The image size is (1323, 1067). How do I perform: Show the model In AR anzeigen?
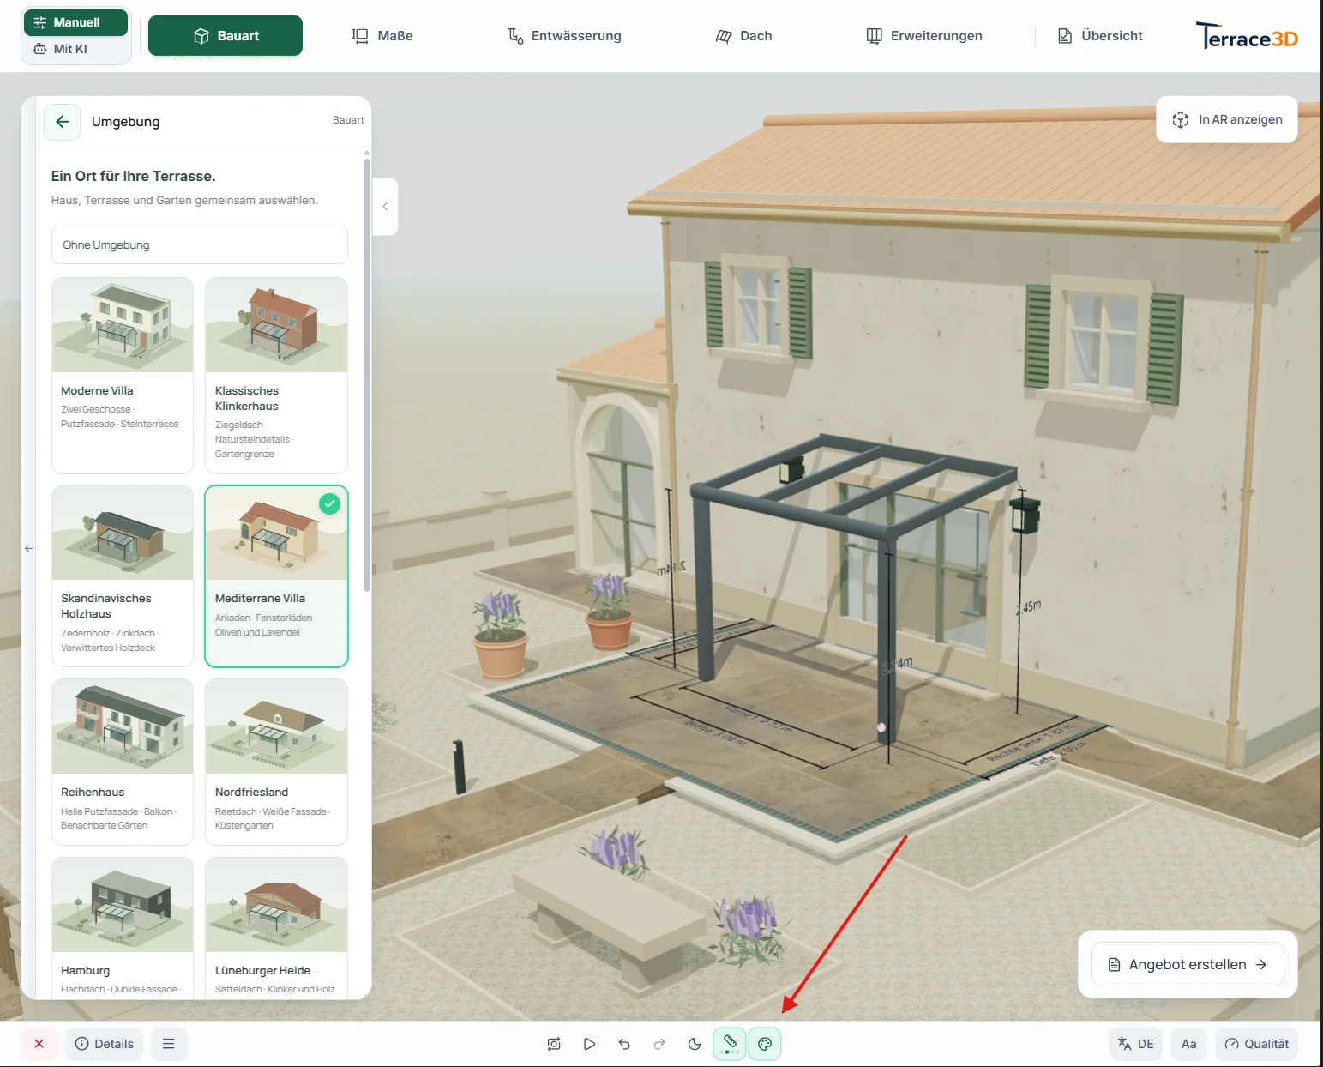[1227, 119]
